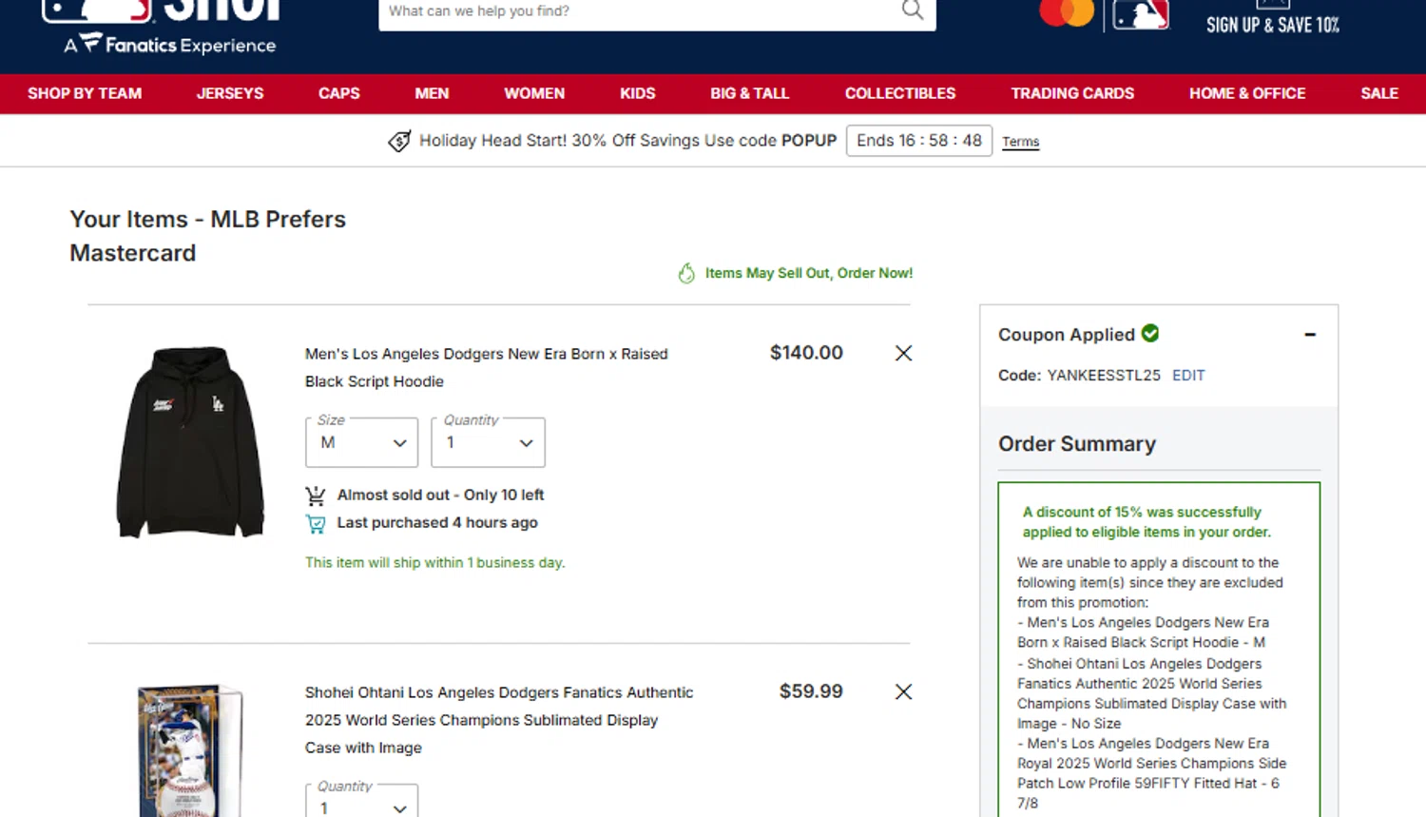Click the search magnifier icon

[912, 10]
